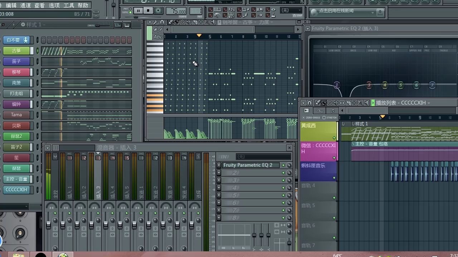Open the 帮助 menu

(83, 5)
